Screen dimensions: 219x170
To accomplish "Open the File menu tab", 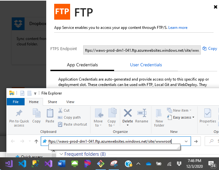I will click(16, 102).
